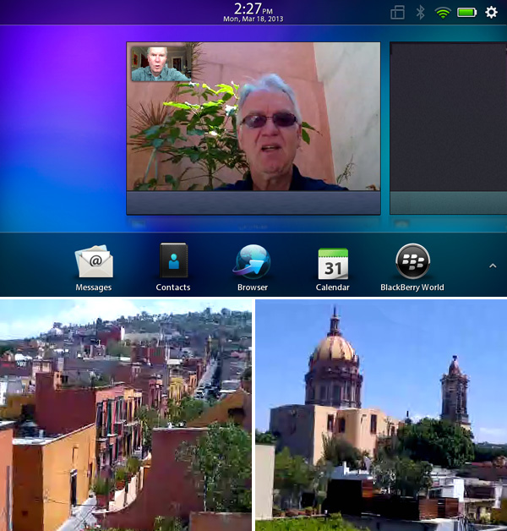Viewport: 507px width, 531px height.
Task: Select the church dome photo
Action: coord(380,414)
